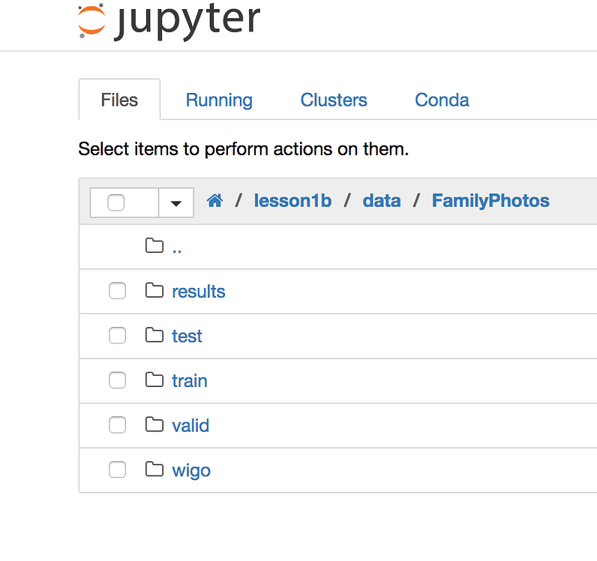
Task: Open the test folder link
Action: 187,336
